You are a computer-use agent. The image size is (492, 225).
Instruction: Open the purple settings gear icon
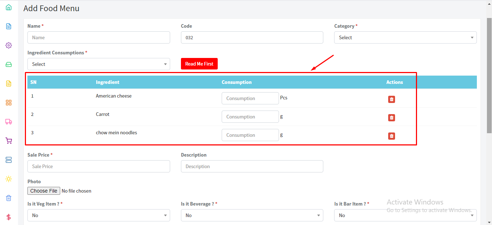tap(9, 45)
